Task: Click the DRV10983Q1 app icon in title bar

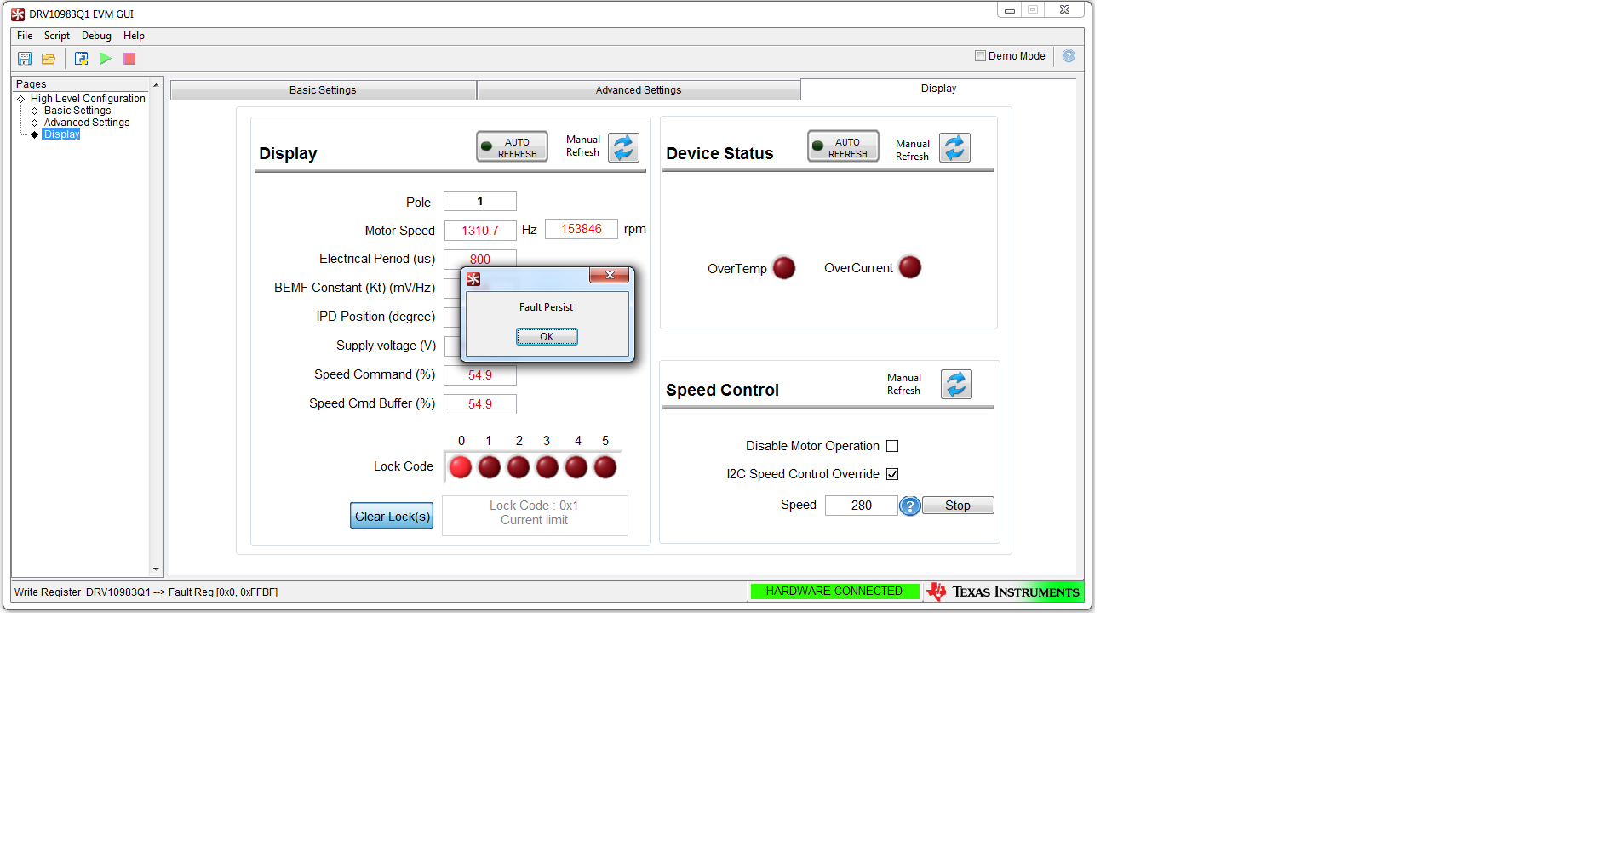Action: coord(18,14)
